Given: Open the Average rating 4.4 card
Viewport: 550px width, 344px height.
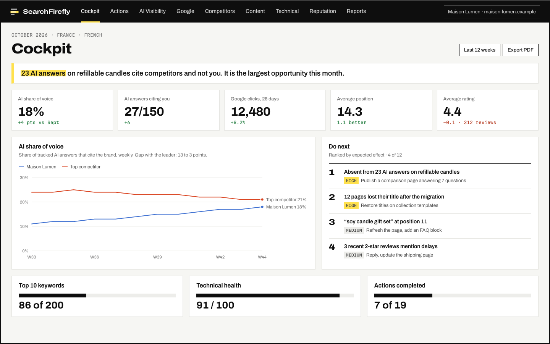Looking at the screenshot, I should [x=488, y=110].
